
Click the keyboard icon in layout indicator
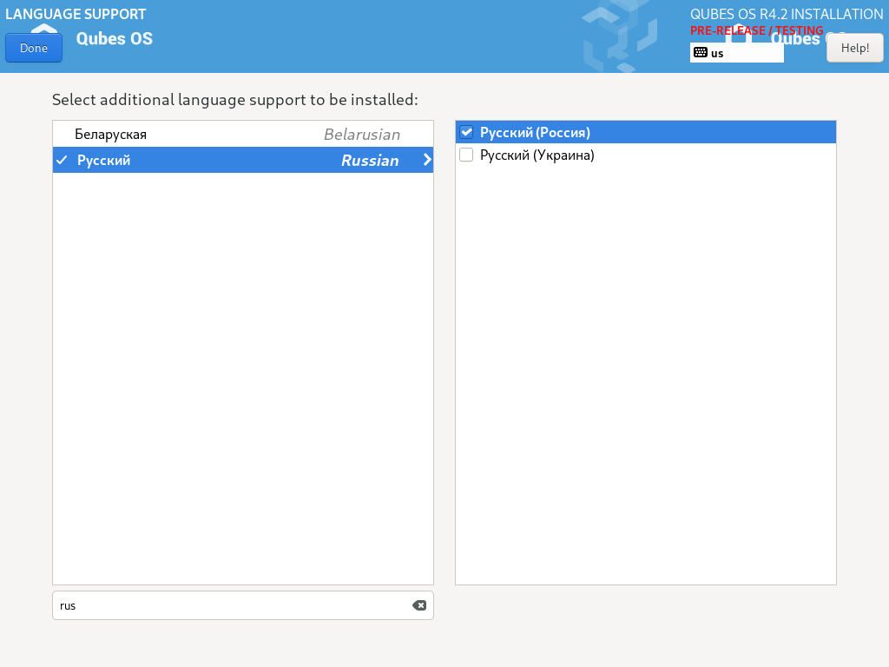[x=701, y=53]
